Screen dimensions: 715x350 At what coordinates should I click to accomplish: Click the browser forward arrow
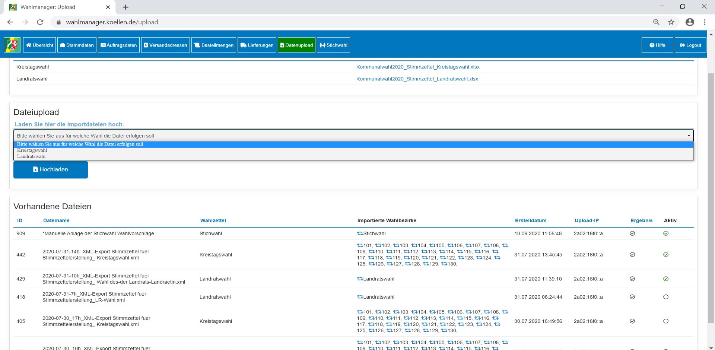click(25, 22)
